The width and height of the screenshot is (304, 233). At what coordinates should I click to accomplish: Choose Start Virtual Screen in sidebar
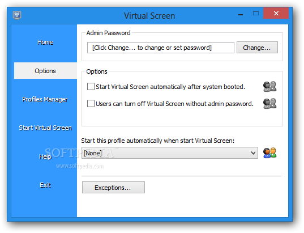click(x=45, y=128)
